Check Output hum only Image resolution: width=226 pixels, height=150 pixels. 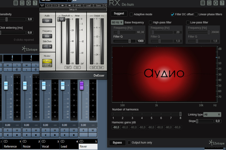click(129, 142)
